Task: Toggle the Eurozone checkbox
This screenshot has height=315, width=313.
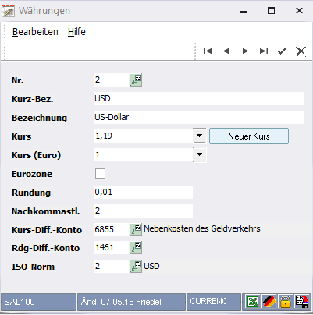Action: pyautogui.click(x=100, y=173)
